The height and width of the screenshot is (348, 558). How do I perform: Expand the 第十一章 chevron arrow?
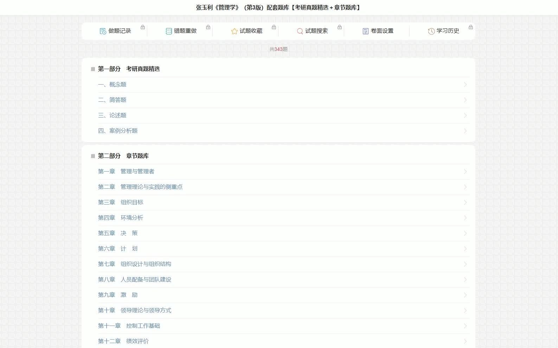[x=465, y=326]
